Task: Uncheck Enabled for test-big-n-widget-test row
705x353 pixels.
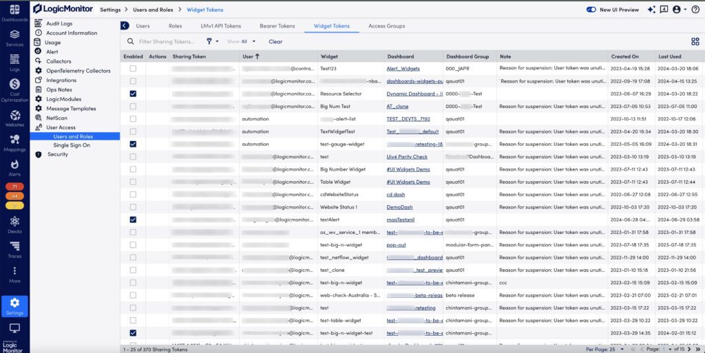Action: tap(133, 333)
